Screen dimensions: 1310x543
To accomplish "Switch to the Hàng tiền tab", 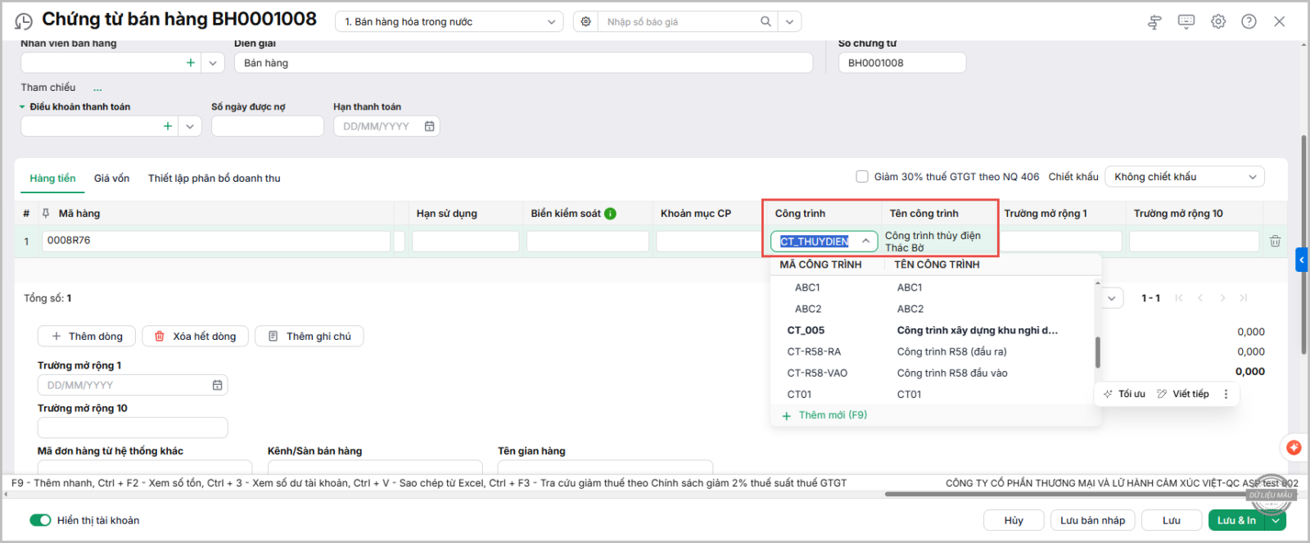I will (52, 178).
